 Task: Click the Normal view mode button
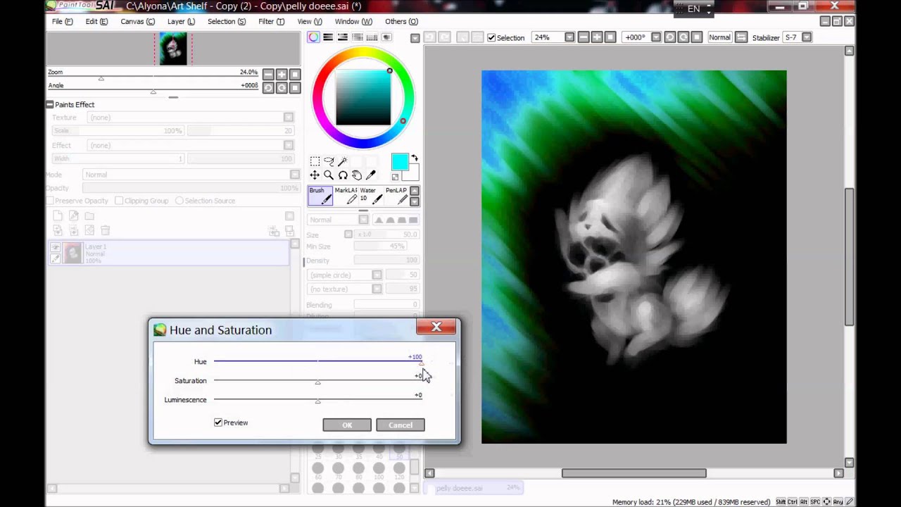(x=719, y=37)
